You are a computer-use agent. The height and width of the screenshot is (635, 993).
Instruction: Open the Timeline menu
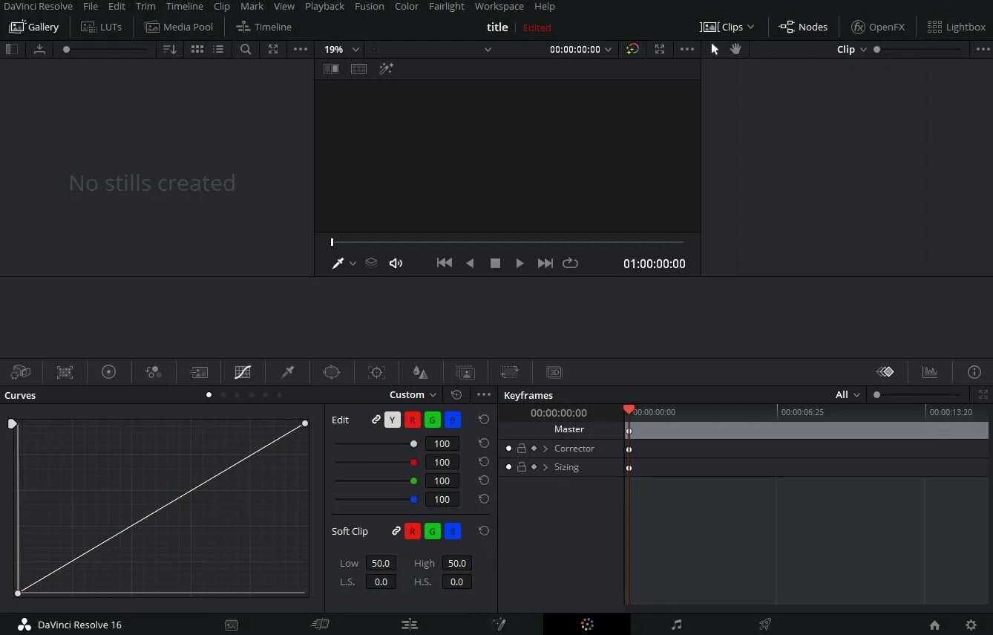[x=184, y=6]
